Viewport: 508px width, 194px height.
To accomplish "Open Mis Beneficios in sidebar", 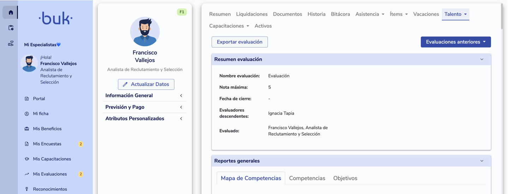I will [x=47, y=129].
